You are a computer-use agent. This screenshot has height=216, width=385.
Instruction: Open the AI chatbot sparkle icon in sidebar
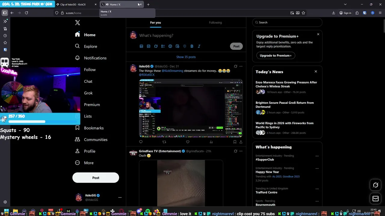pos(5,21)
